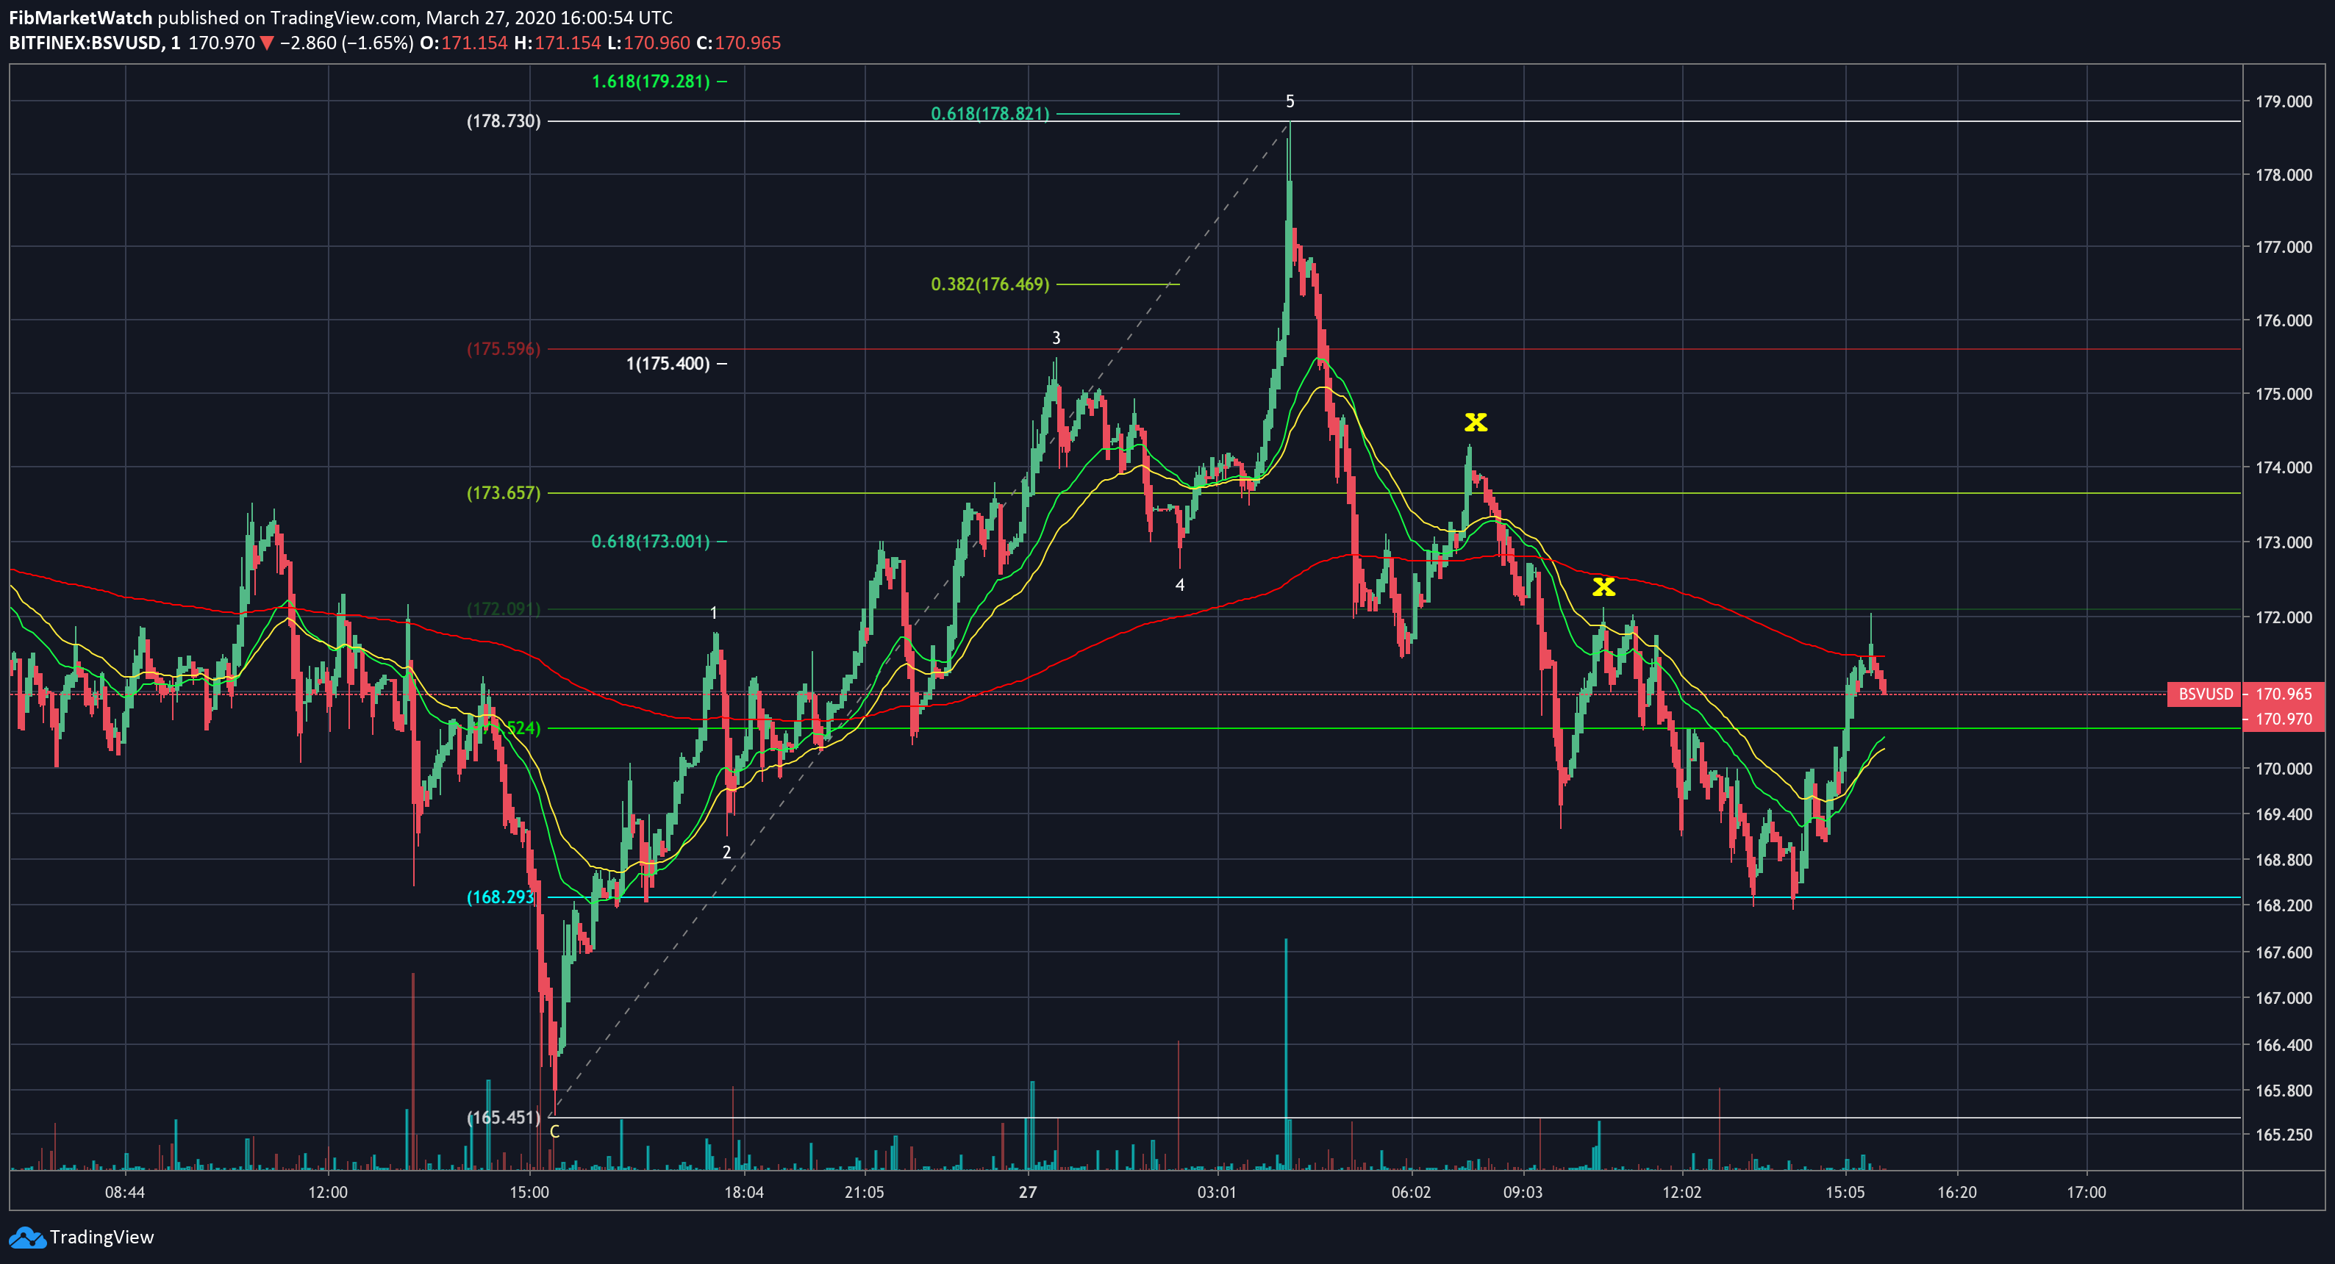This screenshot has height=1264, width=2335.
Task: Click the 0.382(176.469) Fibonacci label
Action: click(x=990, y=284)
